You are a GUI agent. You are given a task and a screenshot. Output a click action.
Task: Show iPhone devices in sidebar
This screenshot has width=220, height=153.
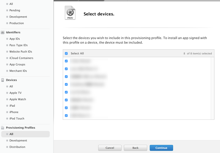[x=14, y=112]
